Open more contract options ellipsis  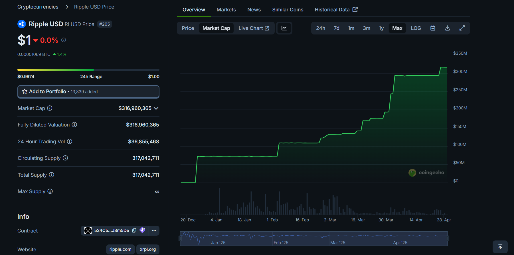click(154, 230)
